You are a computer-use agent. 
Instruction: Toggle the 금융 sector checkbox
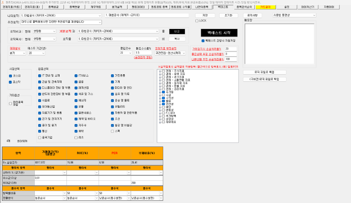click(x=76, y=82)
